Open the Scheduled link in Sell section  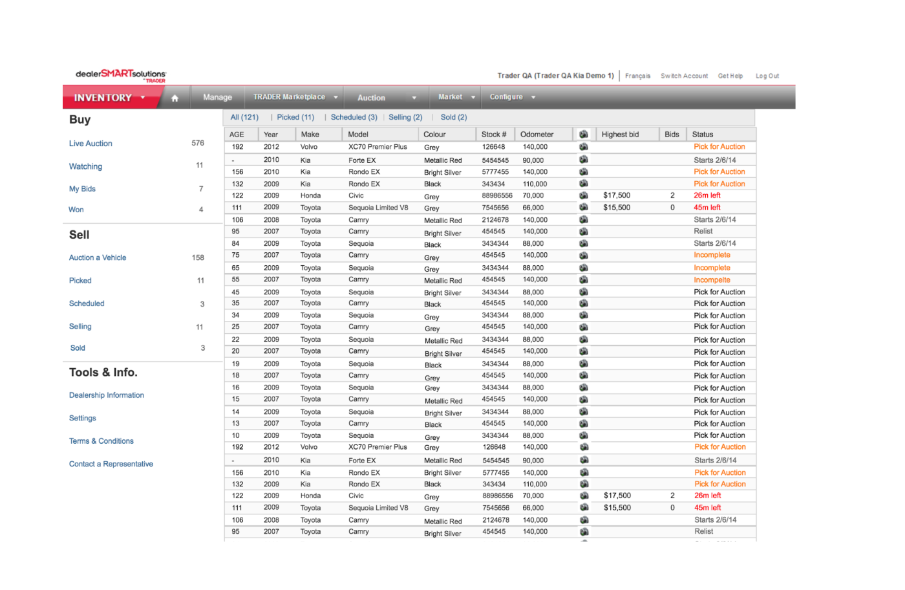coord(87,303)
